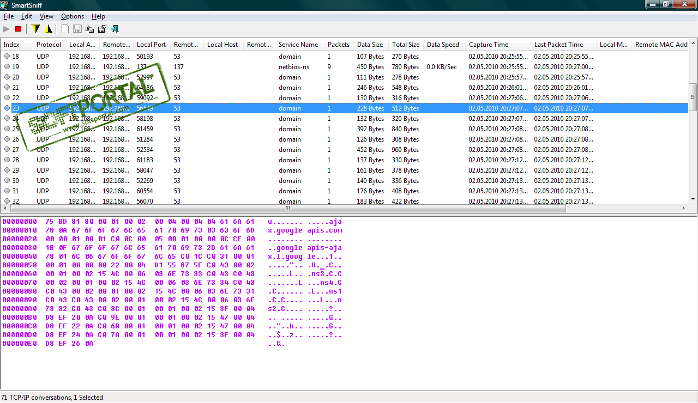Screen dimensions: 698x403
Task: Click the Exit door icon
Action: pos(115,29)
